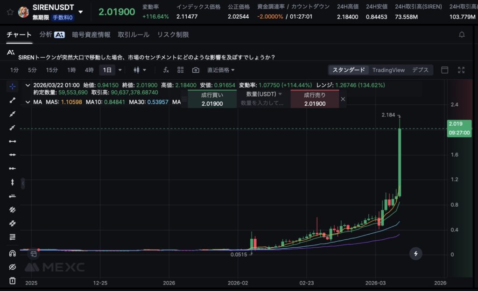
Task: Open the price alert bell icon
Action: coord(462,34)
